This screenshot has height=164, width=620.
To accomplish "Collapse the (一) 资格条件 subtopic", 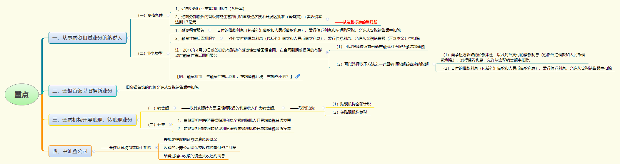I will tap(168, 15).
